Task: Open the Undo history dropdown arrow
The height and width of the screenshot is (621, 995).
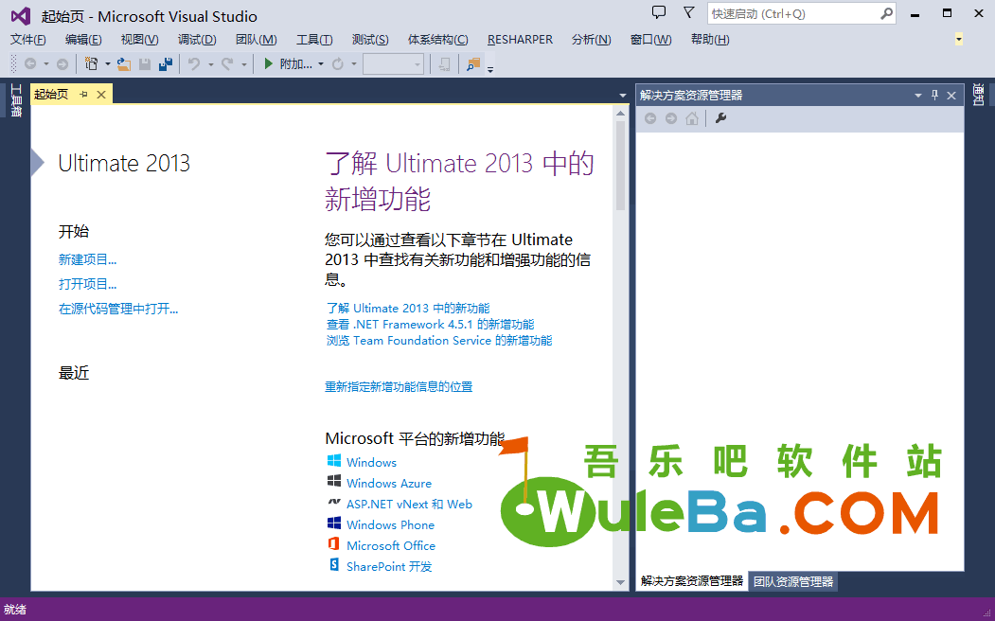Action: point(210,64)
